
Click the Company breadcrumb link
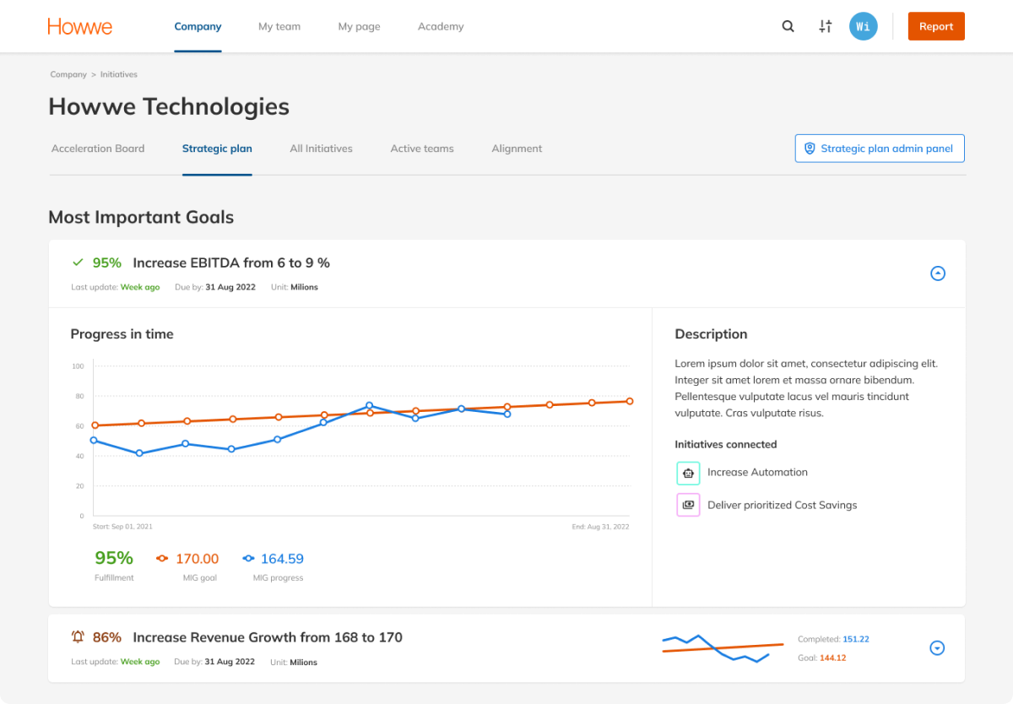pyautogui.click(x=68, y=74)
